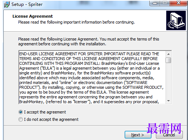Click the empty scrollbar track below thumb
This screenshot has height=140, width=188.
tap(168, 81)
